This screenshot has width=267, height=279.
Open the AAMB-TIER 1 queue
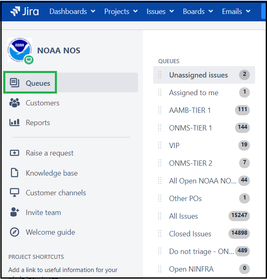pos(204,110)
